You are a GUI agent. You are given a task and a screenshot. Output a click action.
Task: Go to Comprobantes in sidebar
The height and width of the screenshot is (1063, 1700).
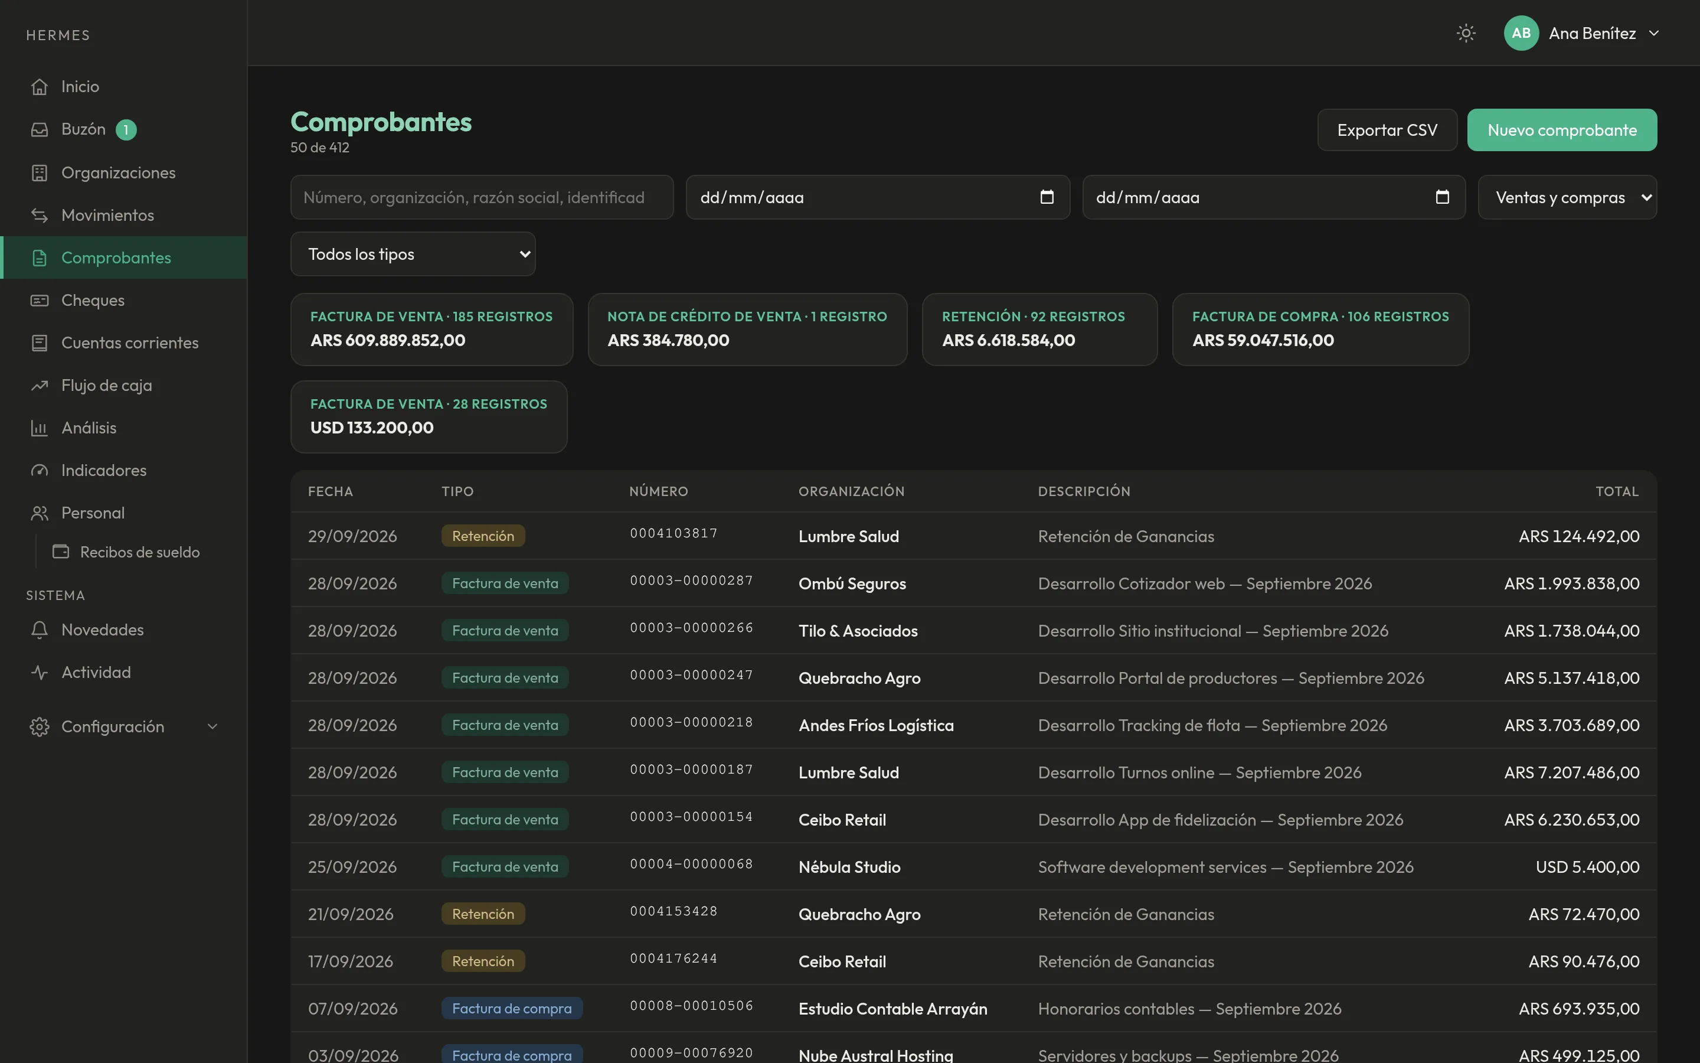coord(125,257)
